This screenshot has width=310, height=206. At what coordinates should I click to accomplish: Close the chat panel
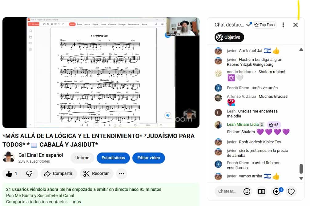click(296, 25)
